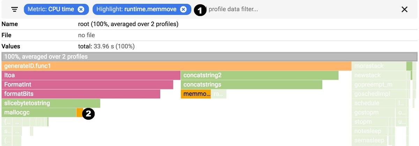Click the Itoa flame frame
The width and height of the screenshot is (419, 146).
tap(91, 75)
